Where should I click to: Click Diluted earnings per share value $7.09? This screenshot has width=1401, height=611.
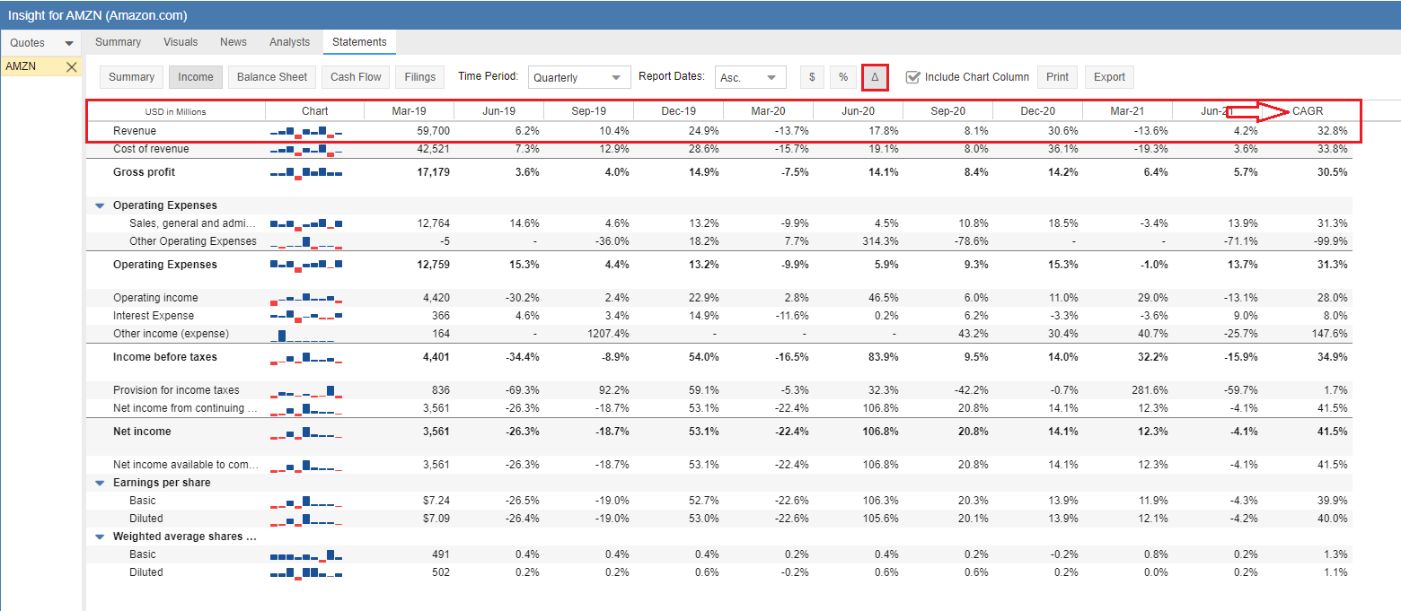[x=435, y=519]
